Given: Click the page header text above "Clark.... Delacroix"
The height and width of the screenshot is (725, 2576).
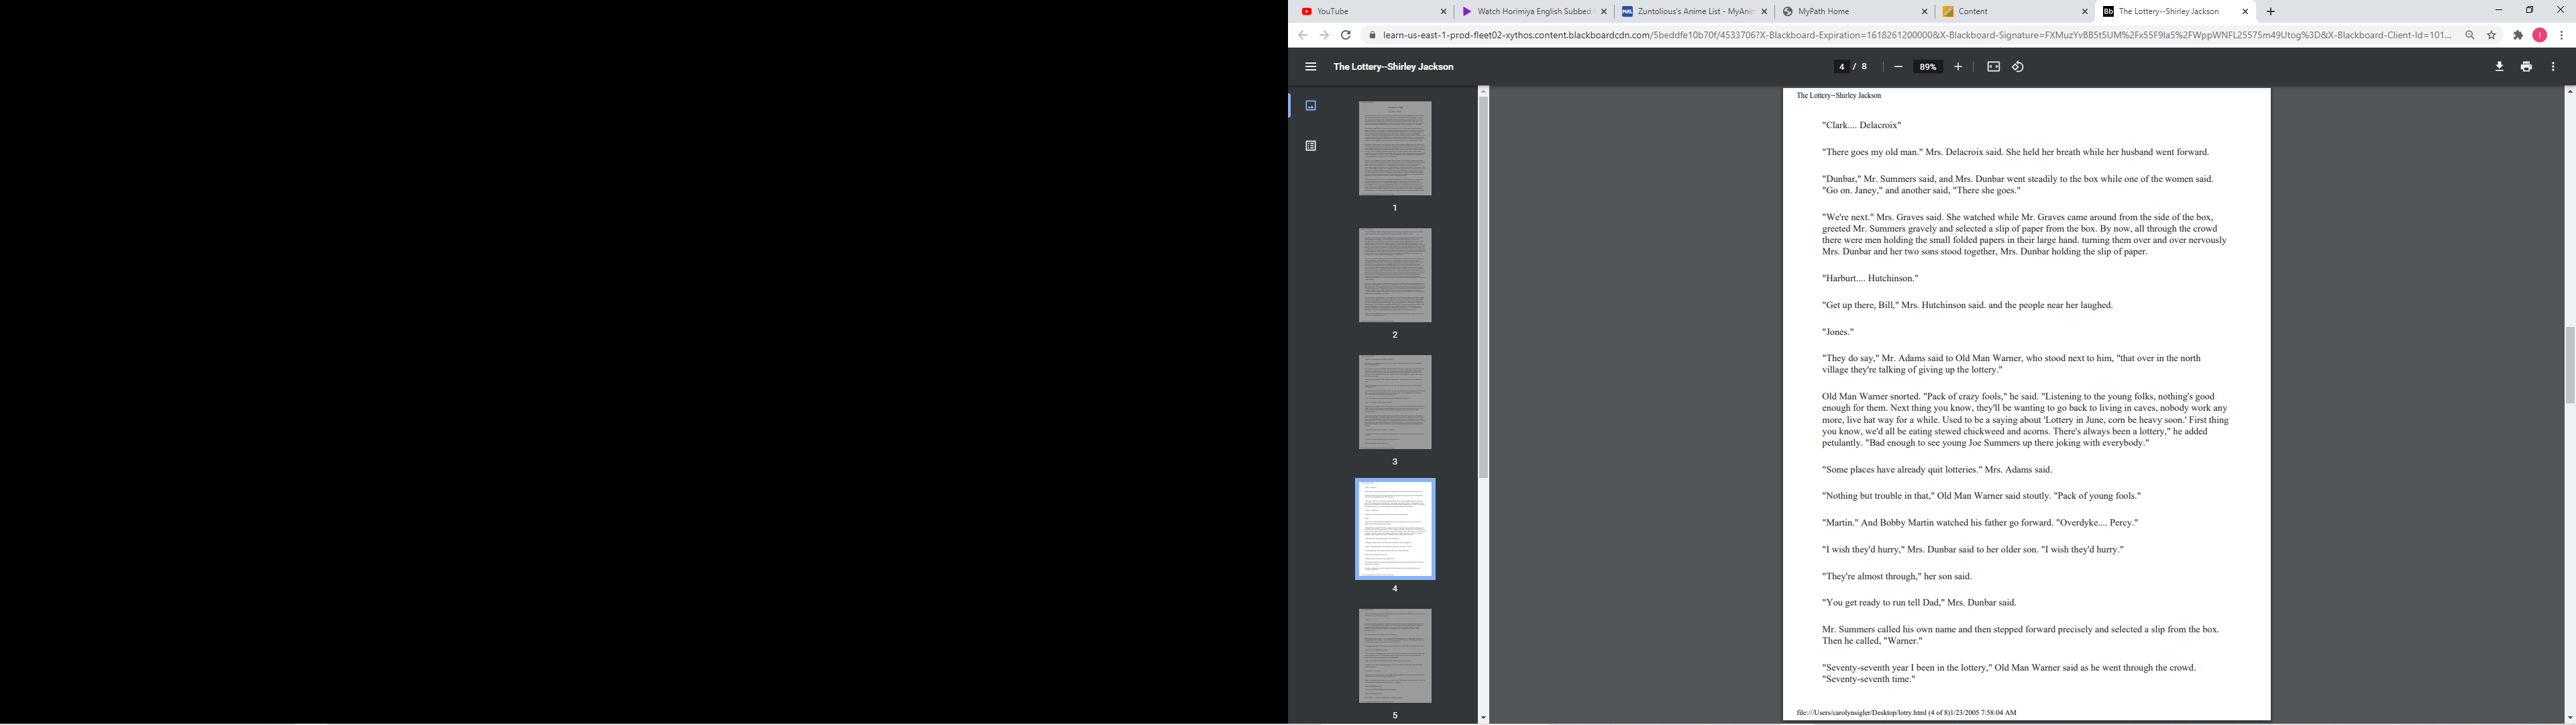Looking at the screenshot, I should [x=1838, y=96].
